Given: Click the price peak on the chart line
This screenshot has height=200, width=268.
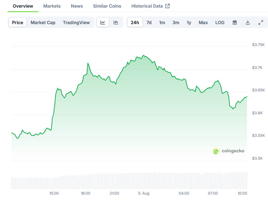Looking at the screenshot, I should click(x=143, y=55).
